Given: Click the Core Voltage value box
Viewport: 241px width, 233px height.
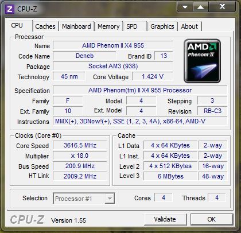Looking at the screenshot, I should (x=153, y=76).
